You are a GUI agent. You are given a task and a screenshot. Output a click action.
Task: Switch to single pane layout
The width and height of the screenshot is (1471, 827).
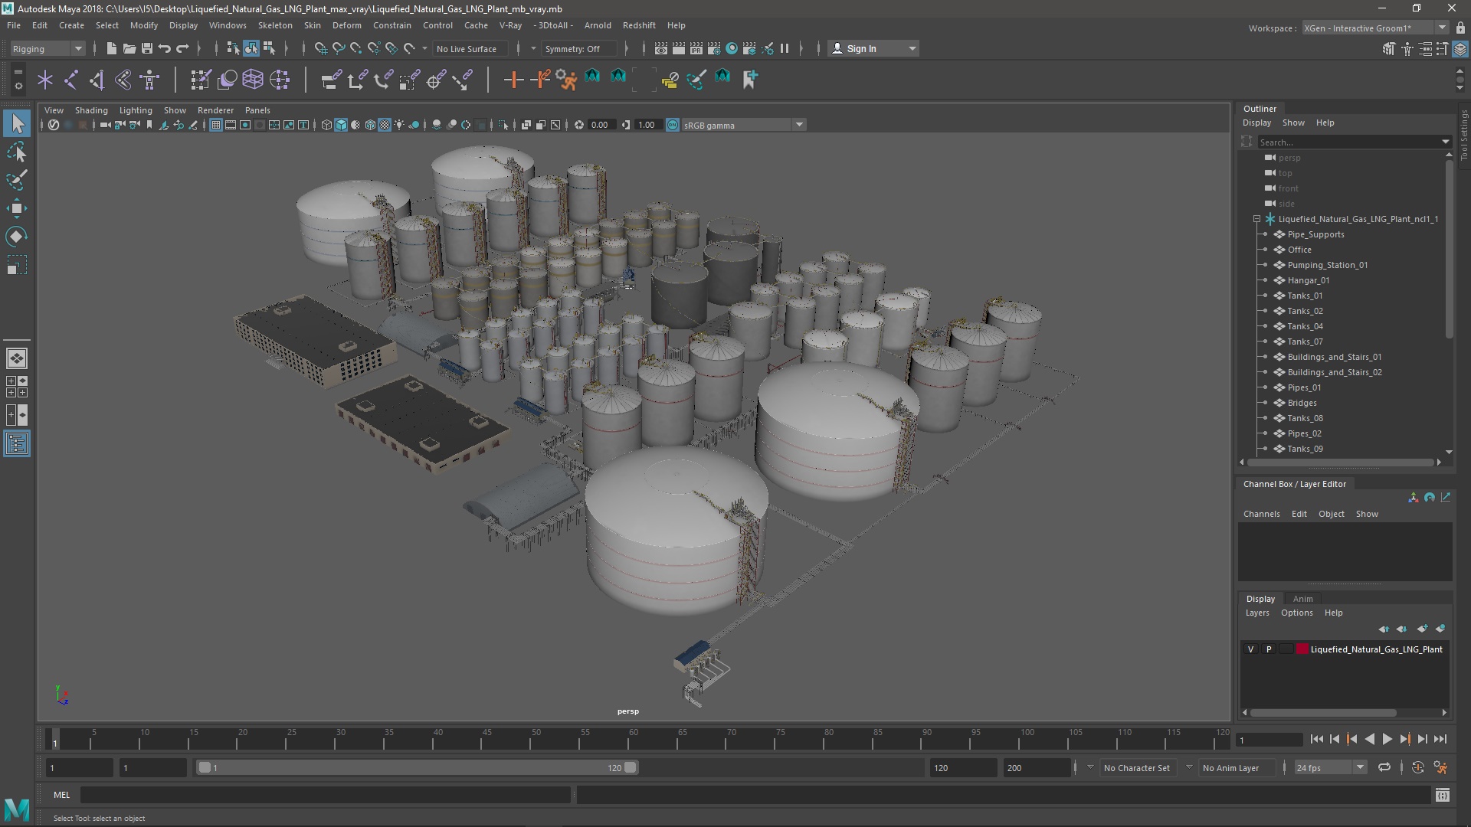click(x=17, y=358)
